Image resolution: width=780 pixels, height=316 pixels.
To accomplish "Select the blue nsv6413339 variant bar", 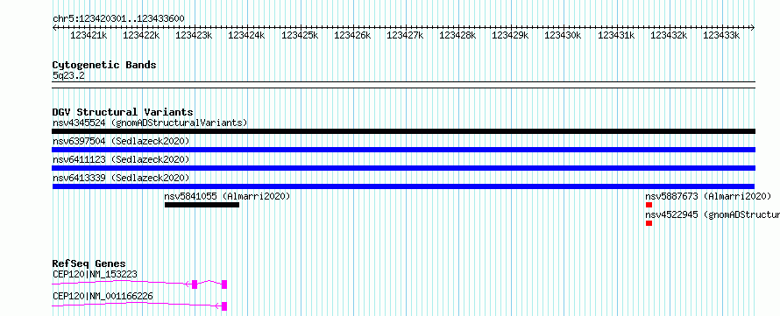I will point(403,186).
